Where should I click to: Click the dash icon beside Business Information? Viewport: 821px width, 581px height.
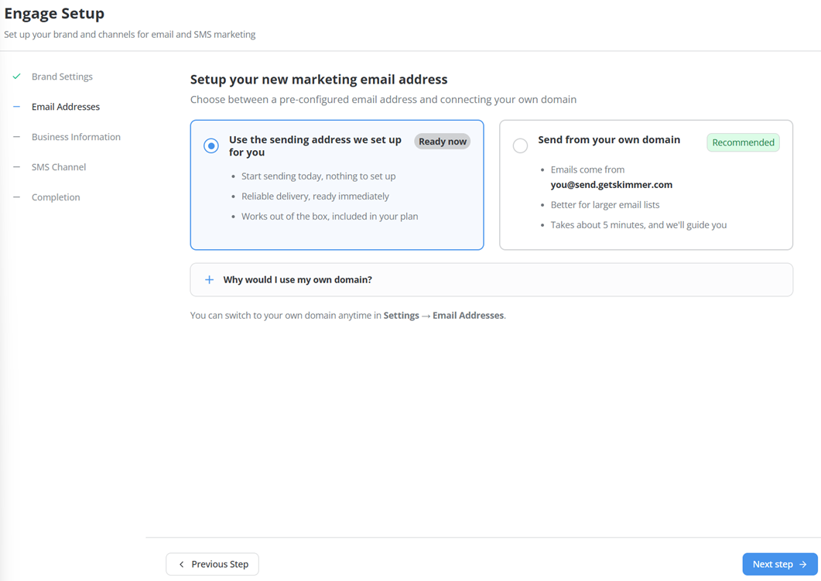point(17,137)
